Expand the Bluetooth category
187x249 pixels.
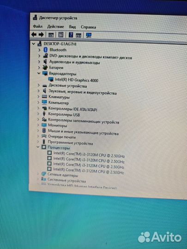39,50
